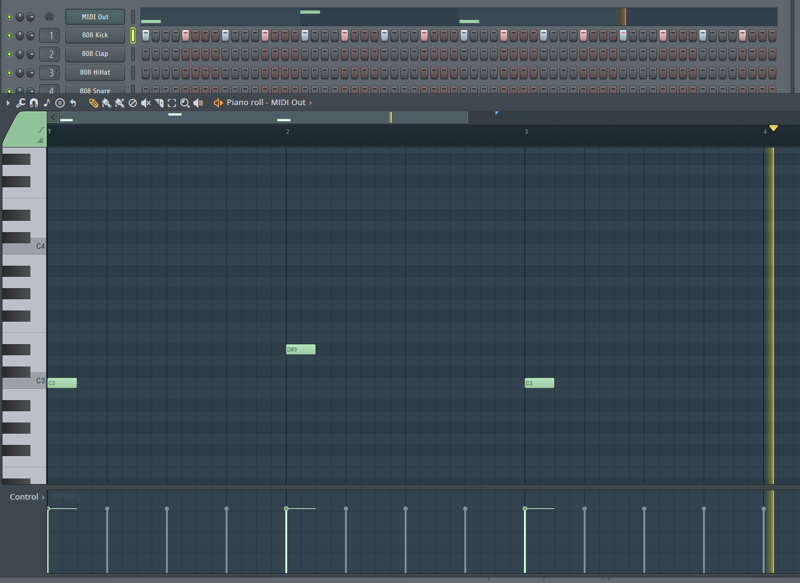Mute the MIDI Out channel green LED
This screenshot has height=583, width=800.
(9, 17)
